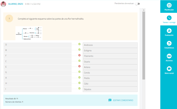The height and width of the screenshot is (109, 177).
Task: Select the row labeled A
Action: [38, 78]
